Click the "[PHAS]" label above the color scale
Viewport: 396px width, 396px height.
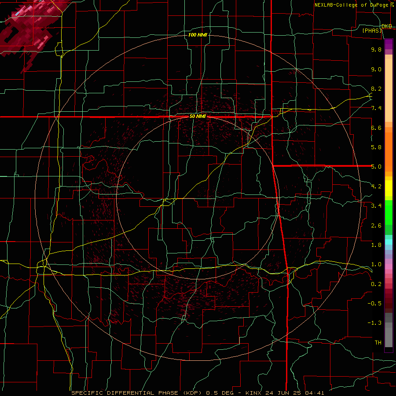tap(372, 30)
